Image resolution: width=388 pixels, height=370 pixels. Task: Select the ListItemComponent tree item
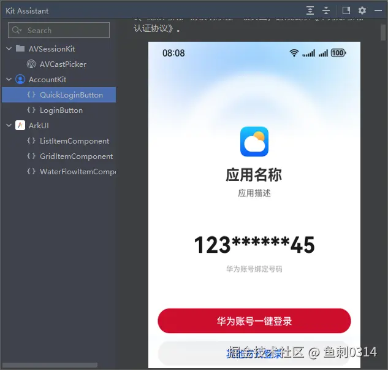click(59, 141)
